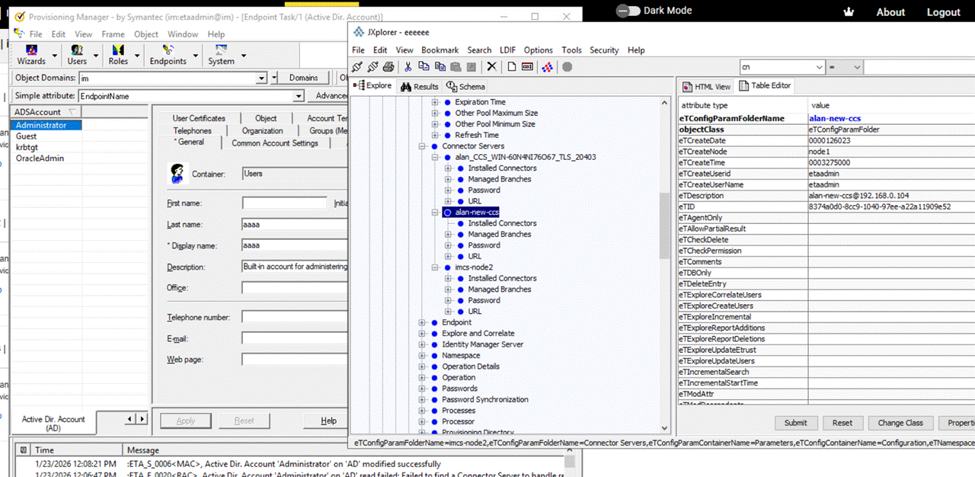
Task: Toggle the Dark Mode switch
Action: [628, 11]
